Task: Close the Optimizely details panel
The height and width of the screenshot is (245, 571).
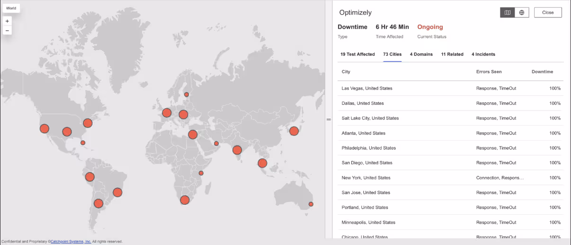Action: click(548, 13)
